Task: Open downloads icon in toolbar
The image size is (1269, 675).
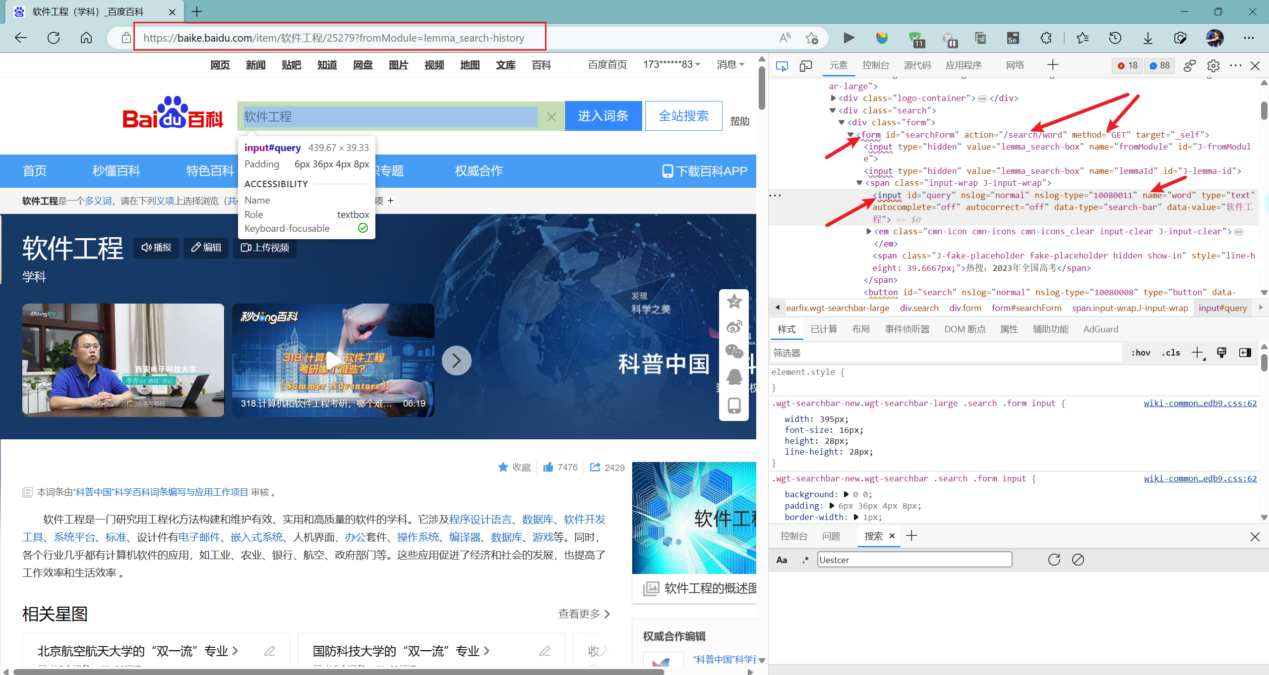Action: point(1148,38)
